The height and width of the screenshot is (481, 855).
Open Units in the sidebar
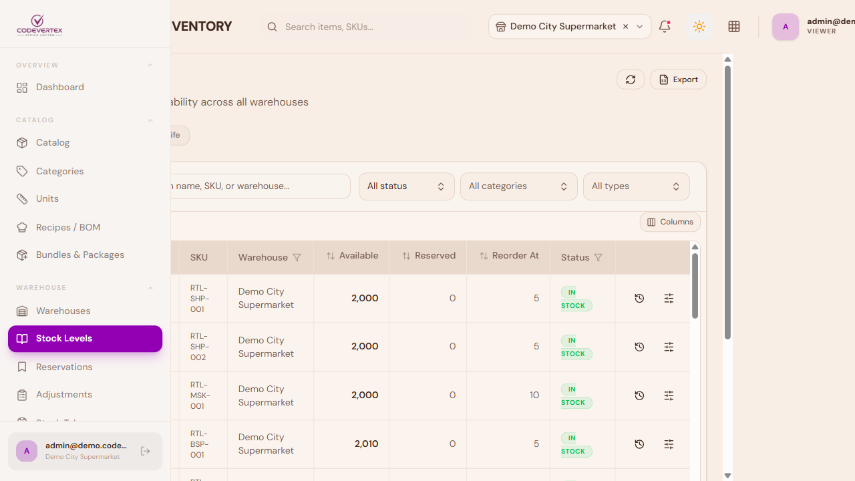click(x=85, y=199)
